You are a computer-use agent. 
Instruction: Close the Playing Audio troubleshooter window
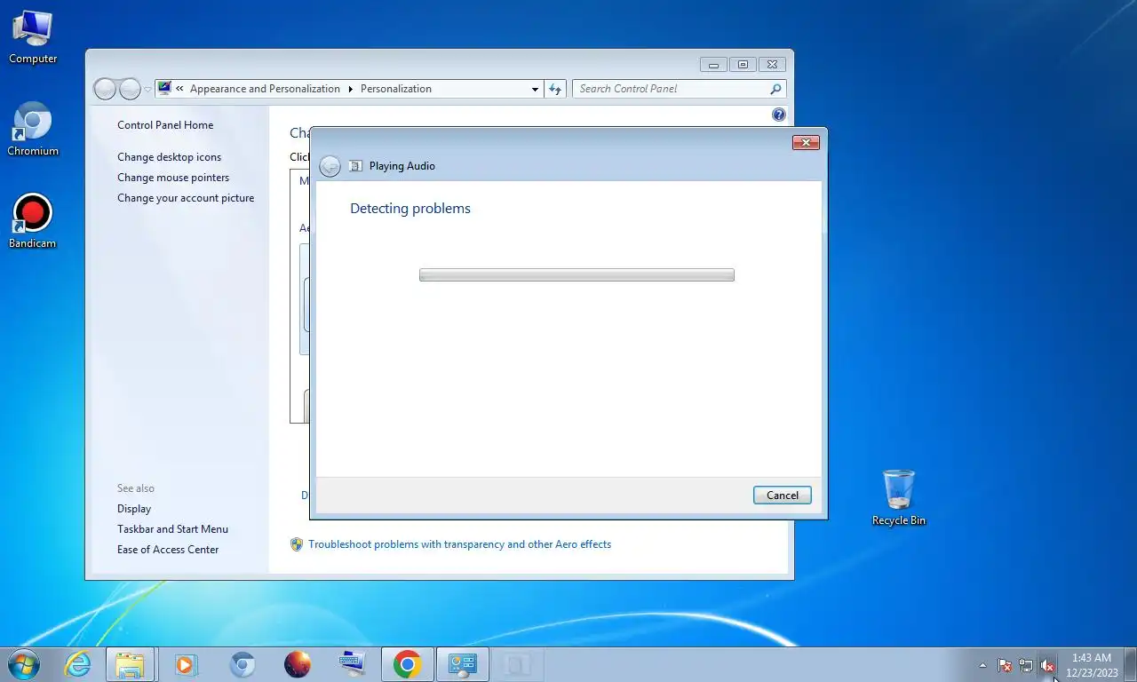point(806,142)
